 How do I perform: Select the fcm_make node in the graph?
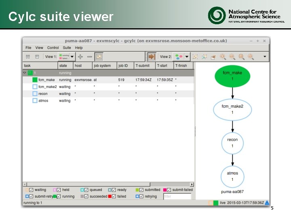coord(232,76)
